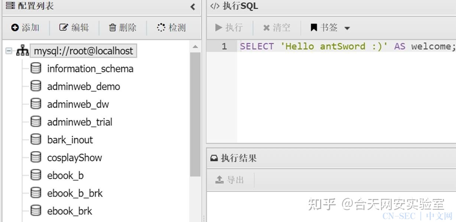Click the network icon beside mysql://root@localhost

23,51
